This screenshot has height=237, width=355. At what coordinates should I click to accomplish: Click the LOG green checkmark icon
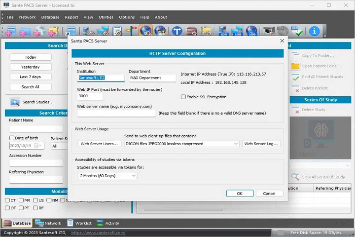(297, 31)
